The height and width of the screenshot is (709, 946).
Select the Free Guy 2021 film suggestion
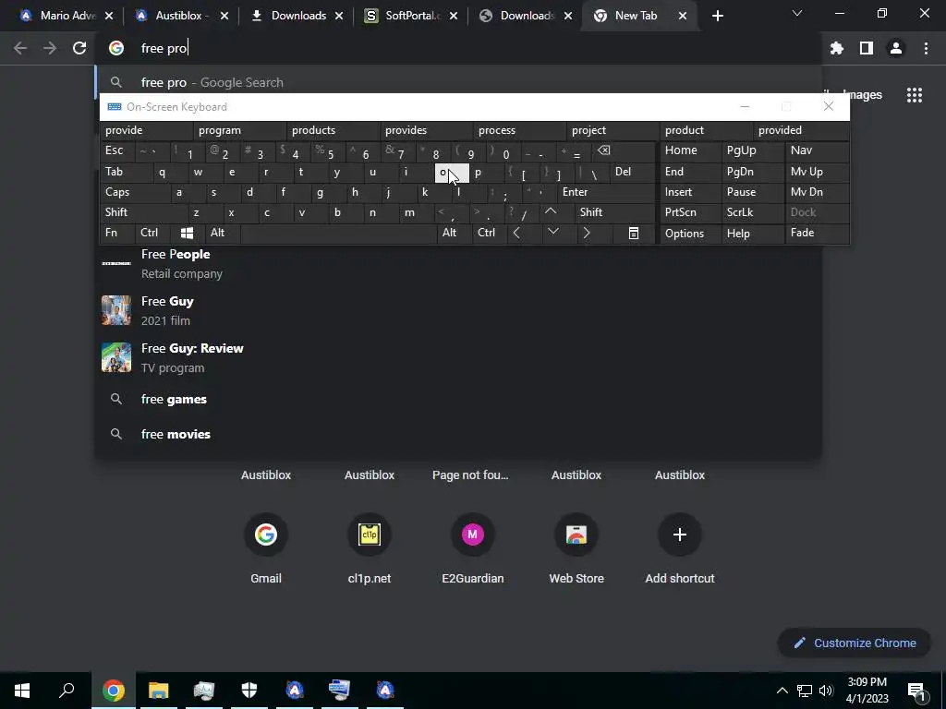(458, 310)
